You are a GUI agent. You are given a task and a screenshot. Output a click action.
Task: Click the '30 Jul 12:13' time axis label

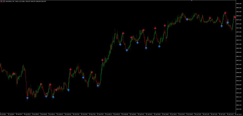point(230,114)
